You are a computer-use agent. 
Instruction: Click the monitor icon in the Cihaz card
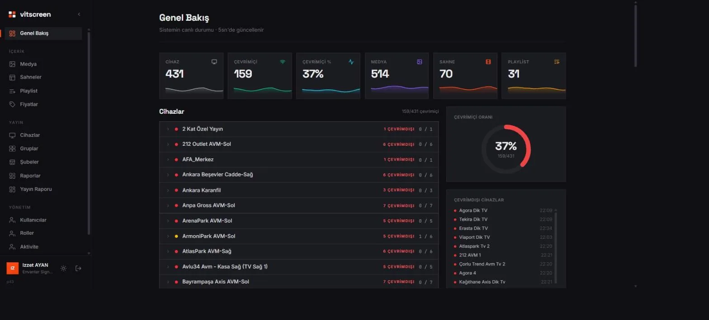coord(214,62)
